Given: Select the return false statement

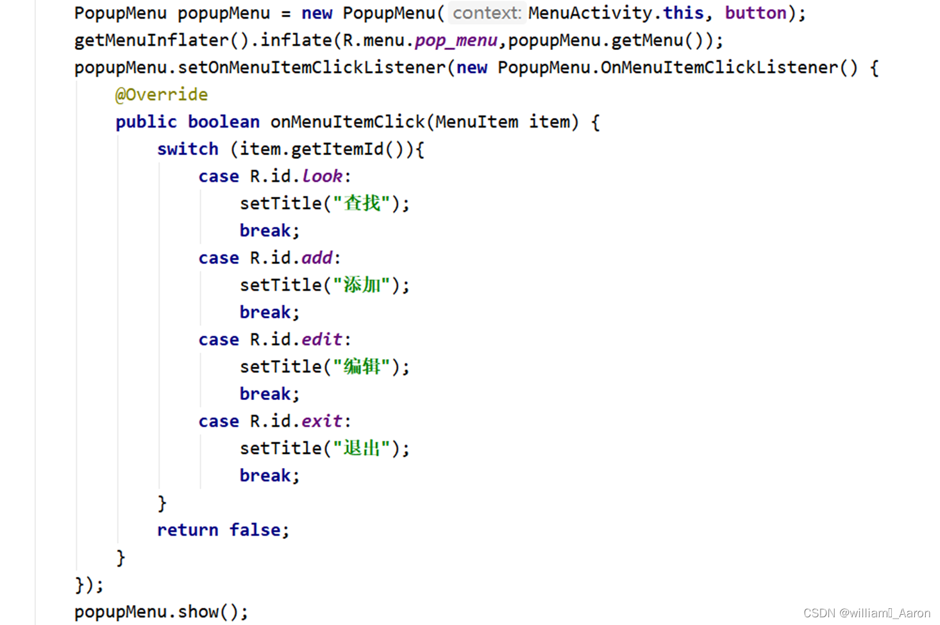Looking at the screenshot, I should 223,529.
